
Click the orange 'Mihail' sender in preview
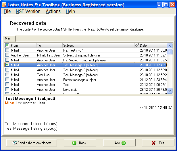click(11, 103)
